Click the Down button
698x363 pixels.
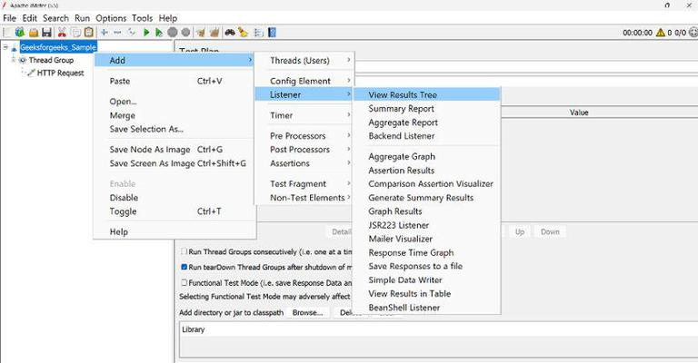tap(550, 232)
